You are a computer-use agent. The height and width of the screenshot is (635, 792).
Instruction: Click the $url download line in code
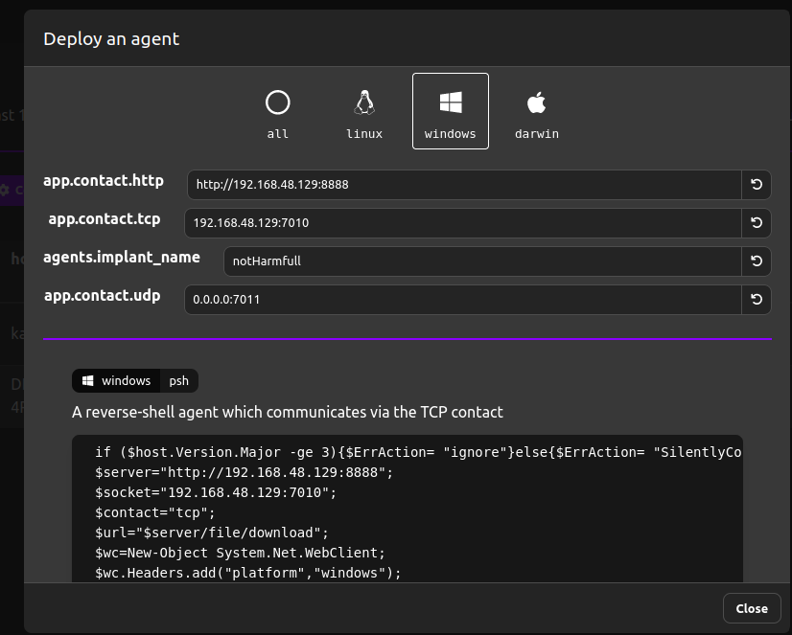click(212, 533)
